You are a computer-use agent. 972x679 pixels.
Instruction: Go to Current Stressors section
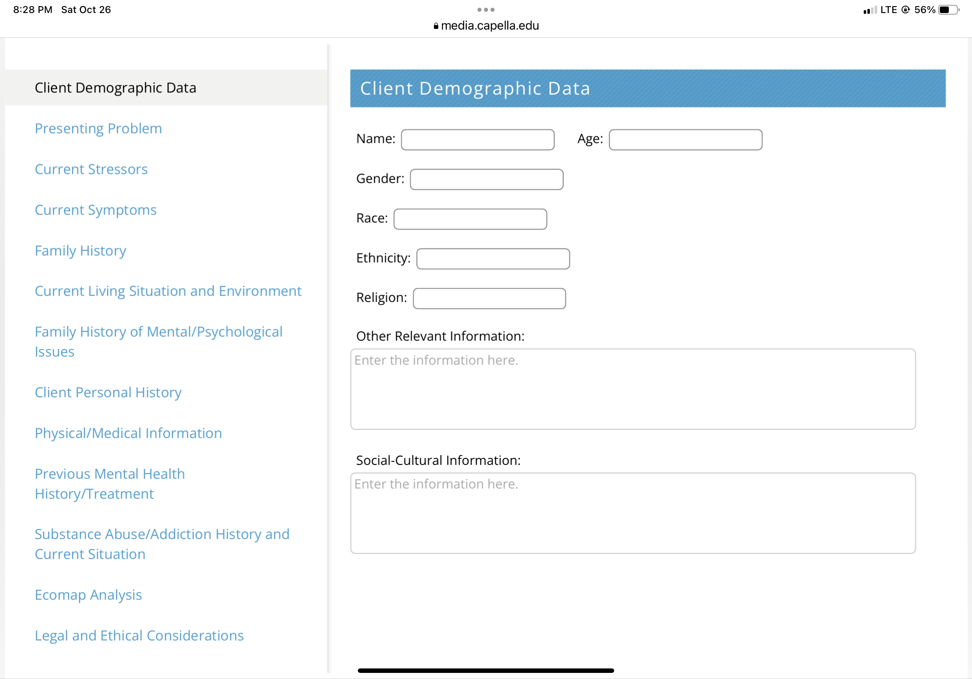pyautogui.click(x=91, y=169)
